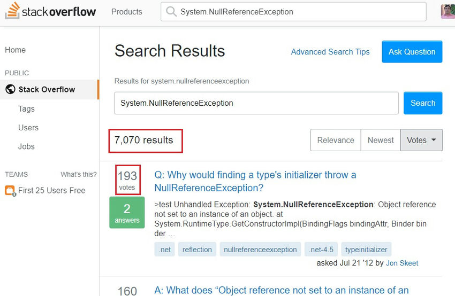Click the 'asked Jul 21 '12 by' text
455x296 pixels.
(x=350, y=263)
